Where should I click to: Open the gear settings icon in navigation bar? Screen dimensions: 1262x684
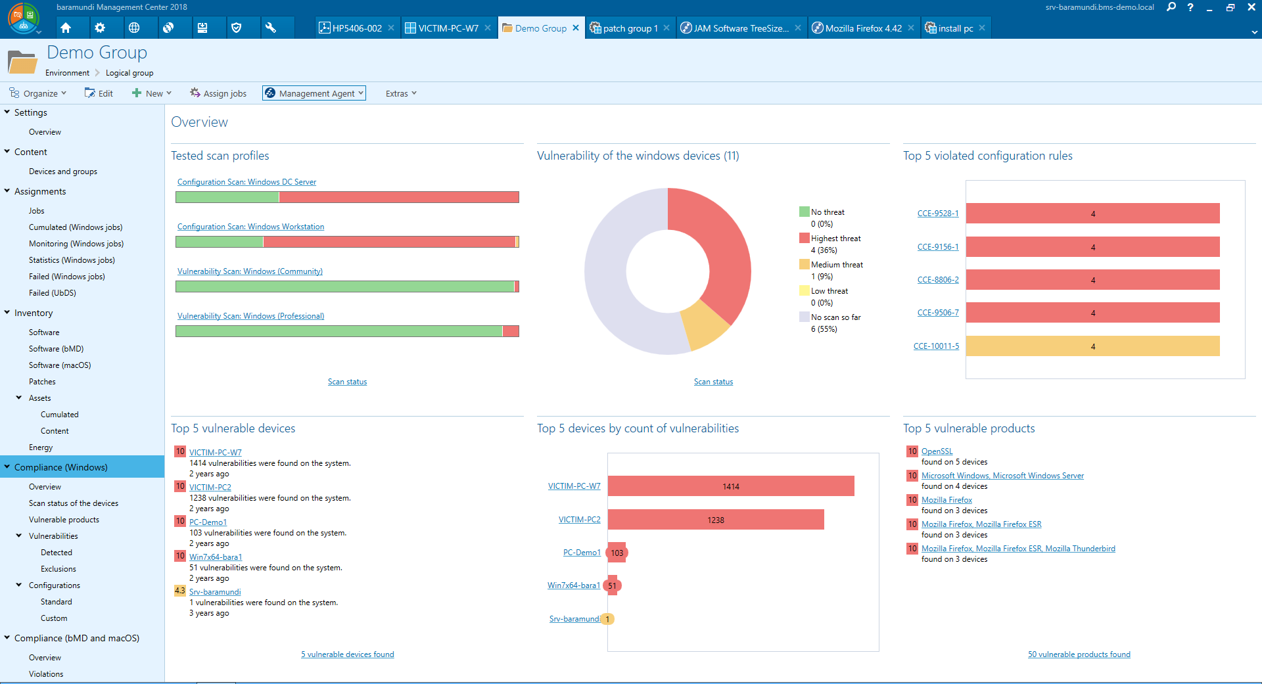[100, 28]
